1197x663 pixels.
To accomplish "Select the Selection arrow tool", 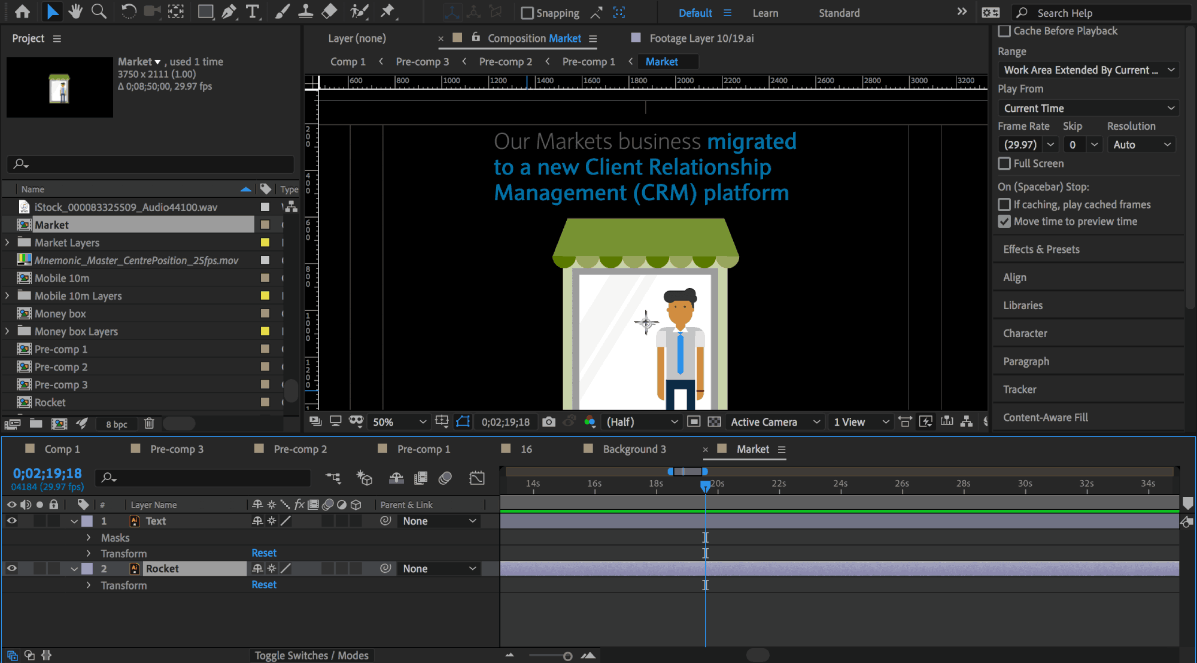I will [x=53, y=11].
